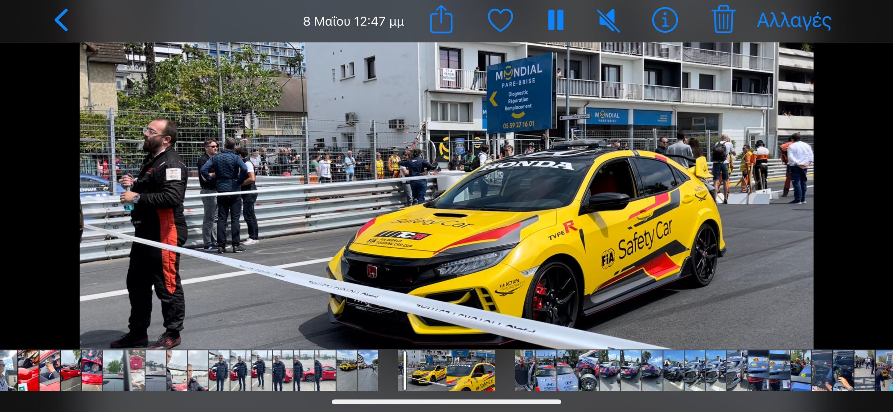Viewport: 893px width, 412px height.
Task: Open the open gray car door thumbnail
Action: tap(525, 371)
